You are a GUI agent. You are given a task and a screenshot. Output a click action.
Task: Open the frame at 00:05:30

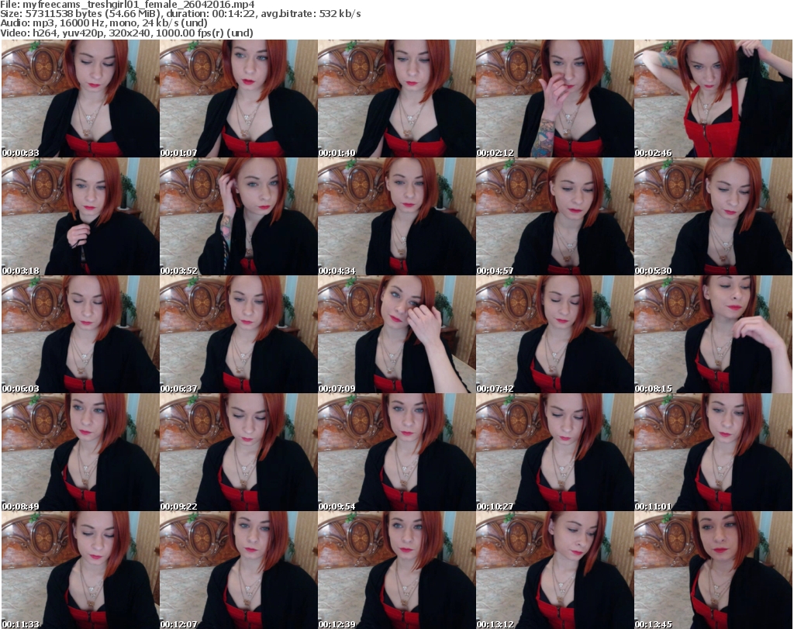click(x=713, y=216)
